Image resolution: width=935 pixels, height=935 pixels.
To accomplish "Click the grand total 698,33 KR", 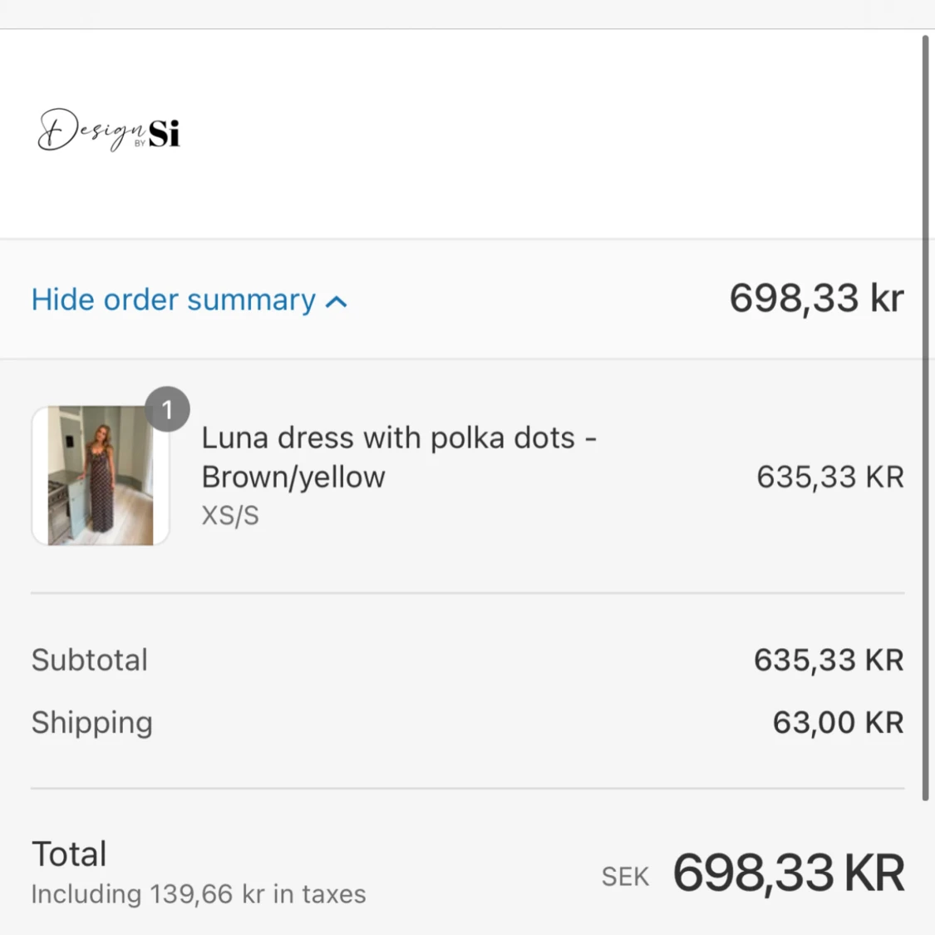I will 788,873.
